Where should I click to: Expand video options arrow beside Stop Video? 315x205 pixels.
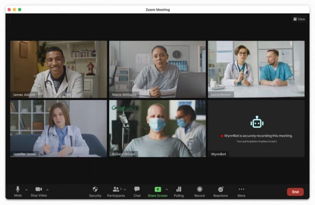[47, 190]
